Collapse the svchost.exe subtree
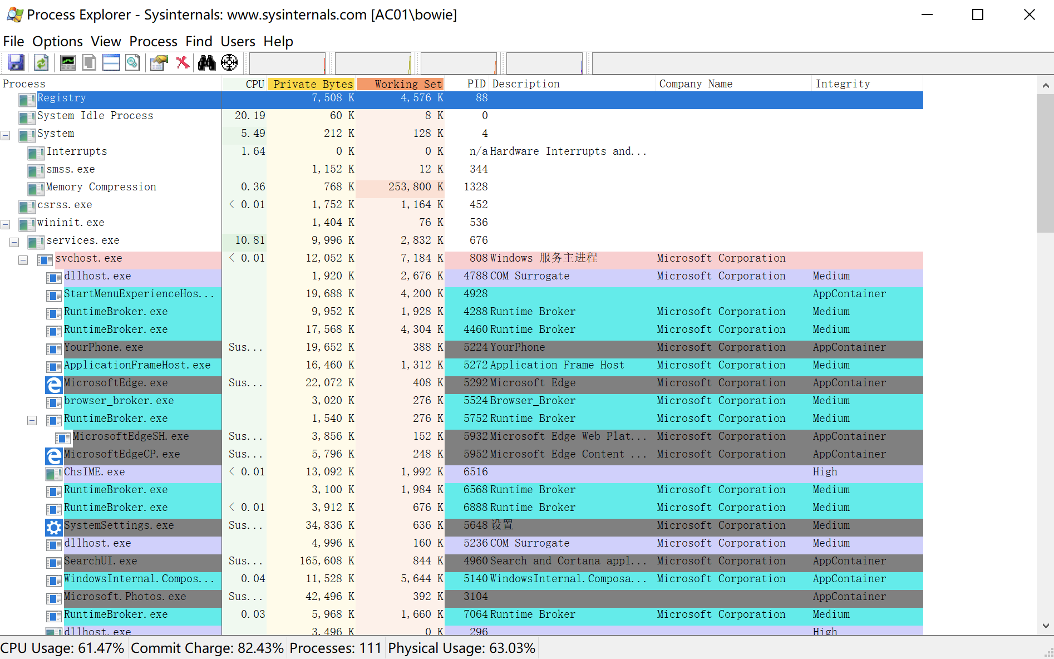 click(x=23, y=260)
